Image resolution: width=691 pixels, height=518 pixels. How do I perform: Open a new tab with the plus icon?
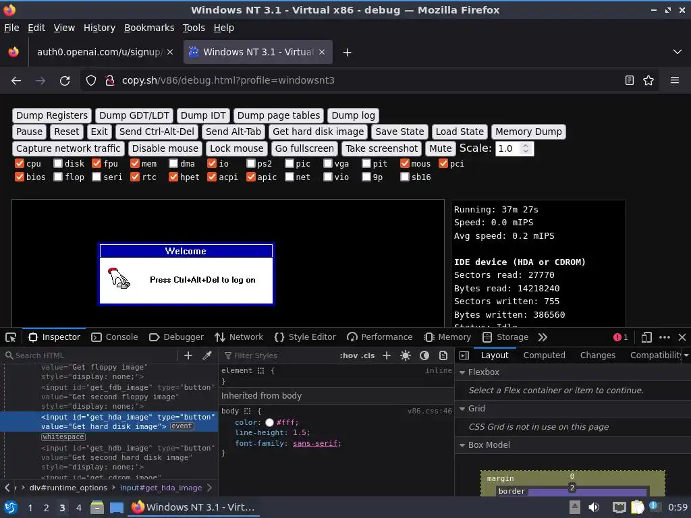pyautogui.click(x=348, y=53)
